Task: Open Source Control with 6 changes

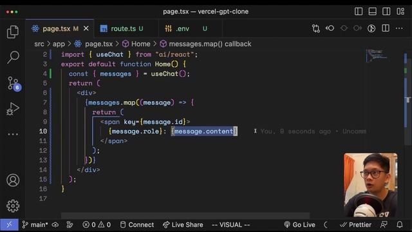Action: tap(13, 83)
